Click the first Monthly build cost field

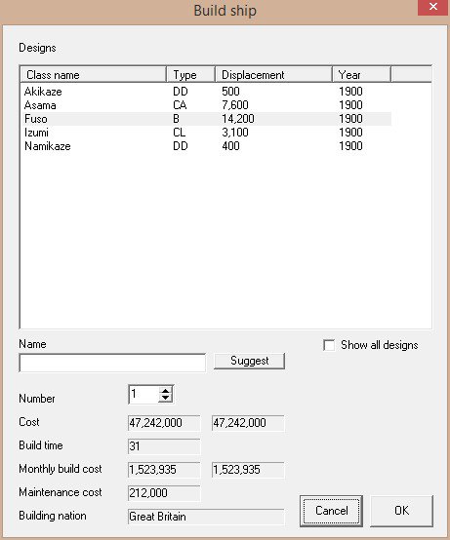164,470
